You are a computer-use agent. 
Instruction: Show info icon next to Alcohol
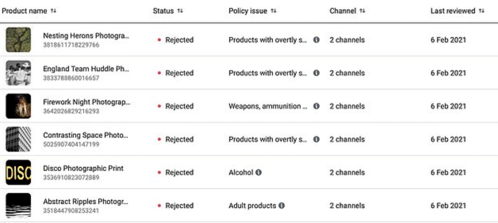259,173
